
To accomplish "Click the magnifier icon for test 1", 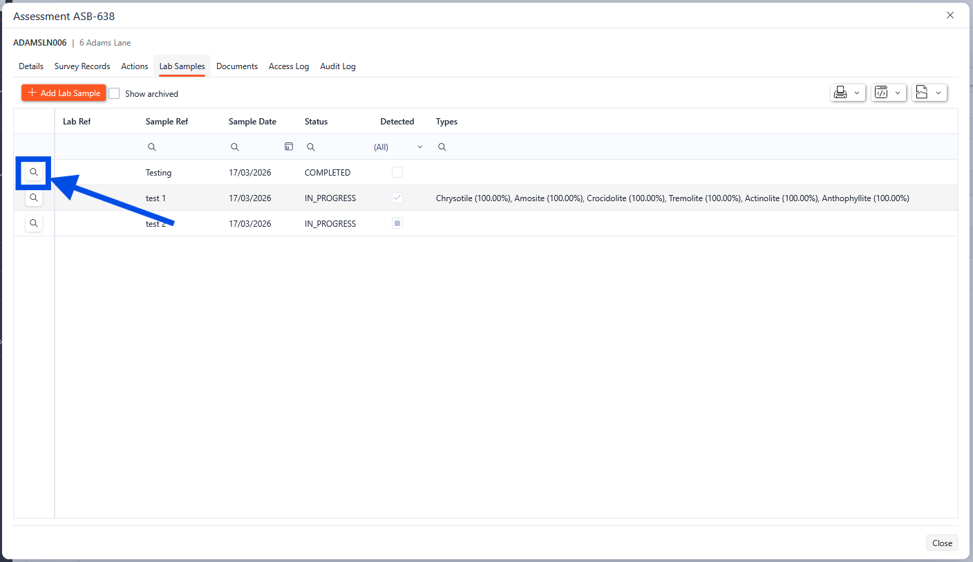I will tap(34, 198).
